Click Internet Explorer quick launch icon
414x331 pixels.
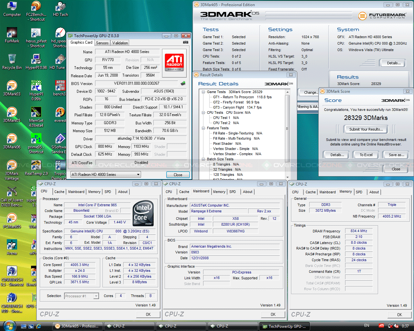(39, 326)
